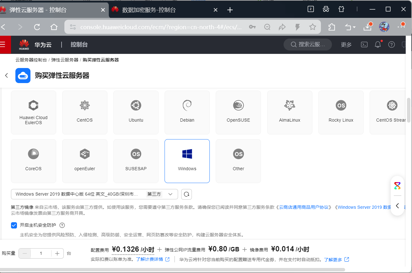Select the CentOS Stream image card
The height and width of the screenshot is (273, 412).
click(388, 113)
